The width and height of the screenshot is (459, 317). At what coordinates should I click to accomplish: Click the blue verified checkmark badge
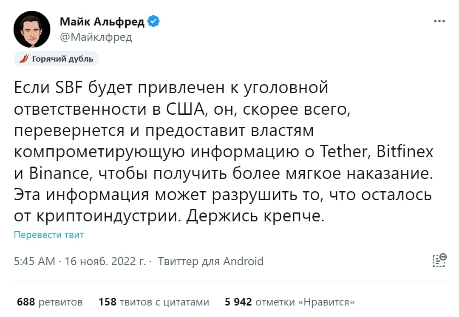point(153,21)
